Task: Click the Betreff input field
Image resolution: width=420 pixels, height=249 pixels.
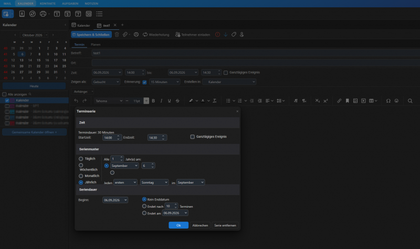Action: pyautogui.click(x=256, y=53)
